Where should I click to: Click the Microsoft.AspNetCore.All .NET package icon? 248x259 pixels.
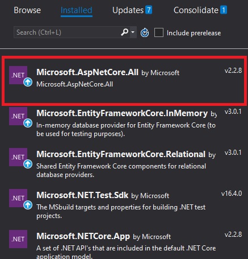point(18,75)
